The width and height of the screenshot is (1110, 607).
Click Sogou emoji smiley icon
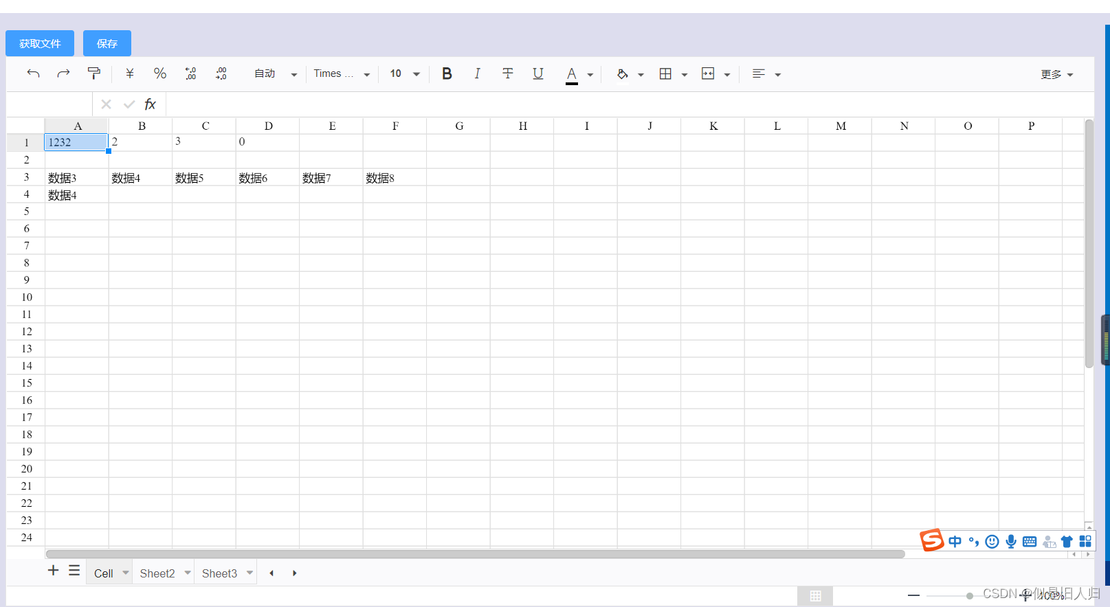pos(992,542)
